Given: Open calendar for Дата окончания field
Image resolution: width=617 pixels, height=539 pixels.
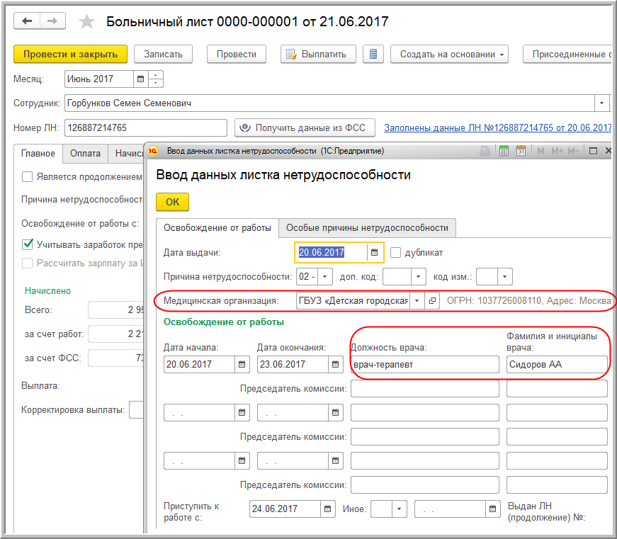Looking at the screenshot, I should (336, 365).
